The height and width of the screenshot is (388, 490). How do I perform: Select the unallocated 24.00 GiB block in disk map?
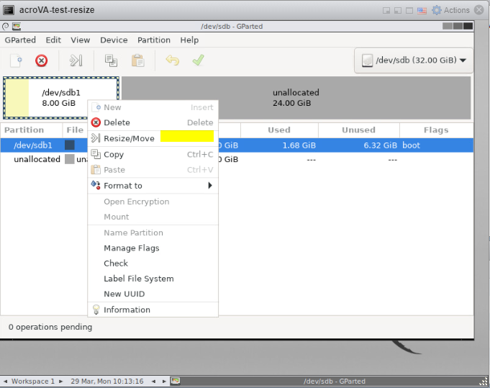tap(296, 98)
